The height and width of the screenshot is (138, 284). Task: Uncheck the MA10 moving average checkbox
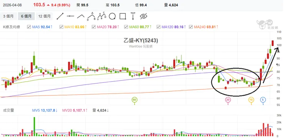[x=61, y=27]
